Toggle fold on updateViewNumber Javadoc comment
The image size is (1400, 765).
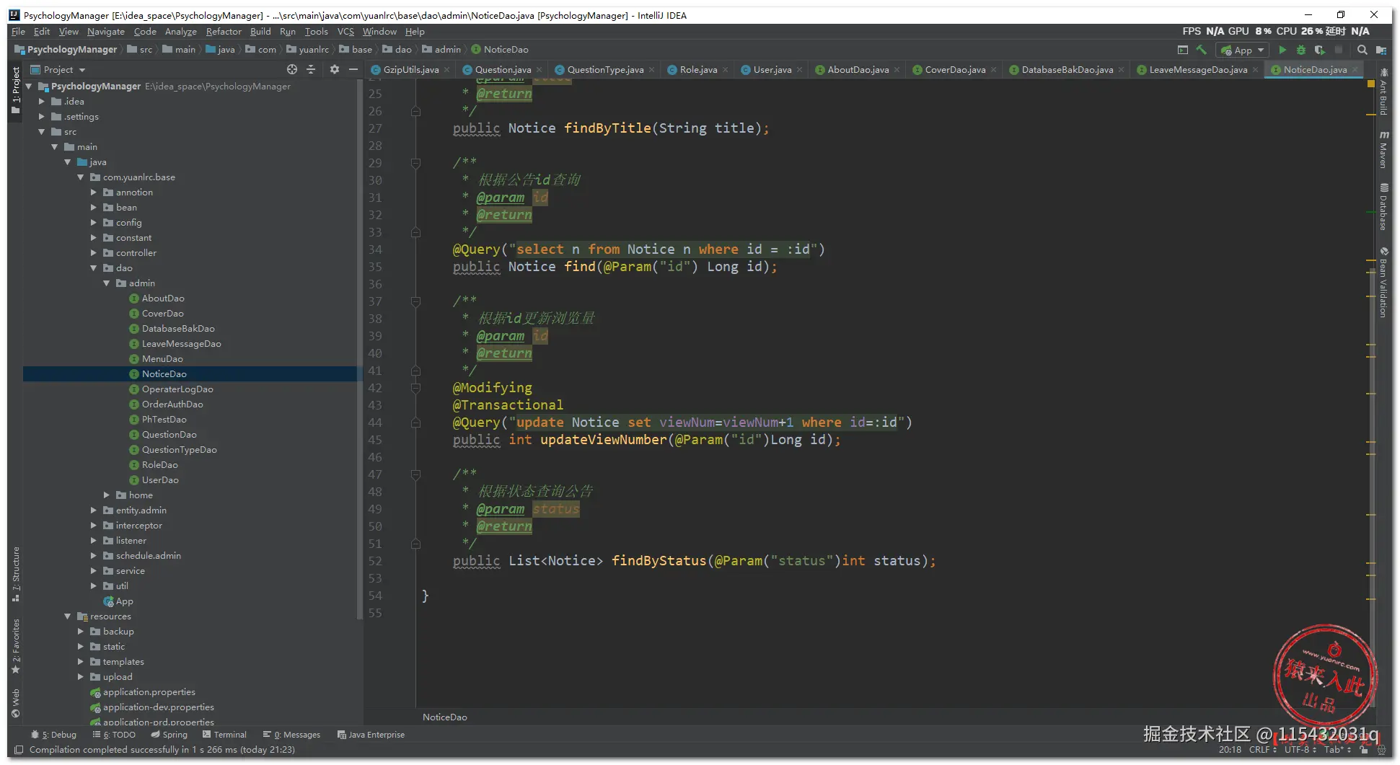pos(415,301)
